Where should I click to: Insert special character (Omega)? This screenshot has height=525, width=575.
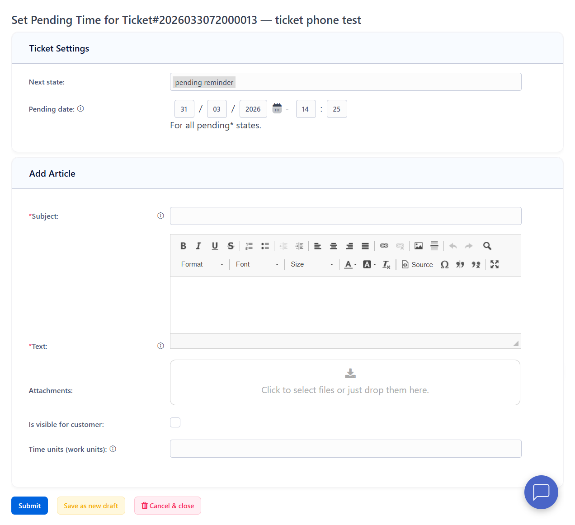pyautogui.click(x=445, y=264)
